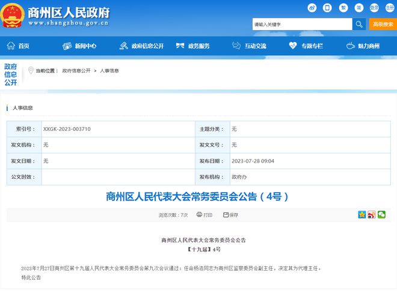Save the page via 保存

pyautogui.click(x=234, y=215)
